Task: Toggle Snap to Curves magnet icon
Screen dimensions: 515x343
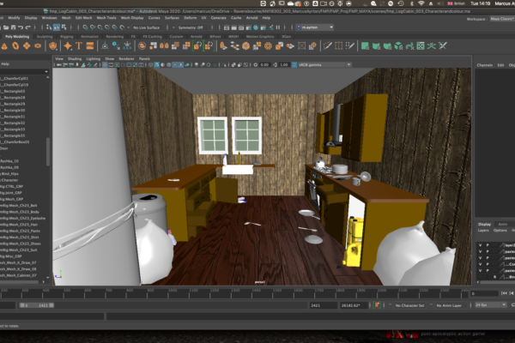Action: click(x=93, y=27)
